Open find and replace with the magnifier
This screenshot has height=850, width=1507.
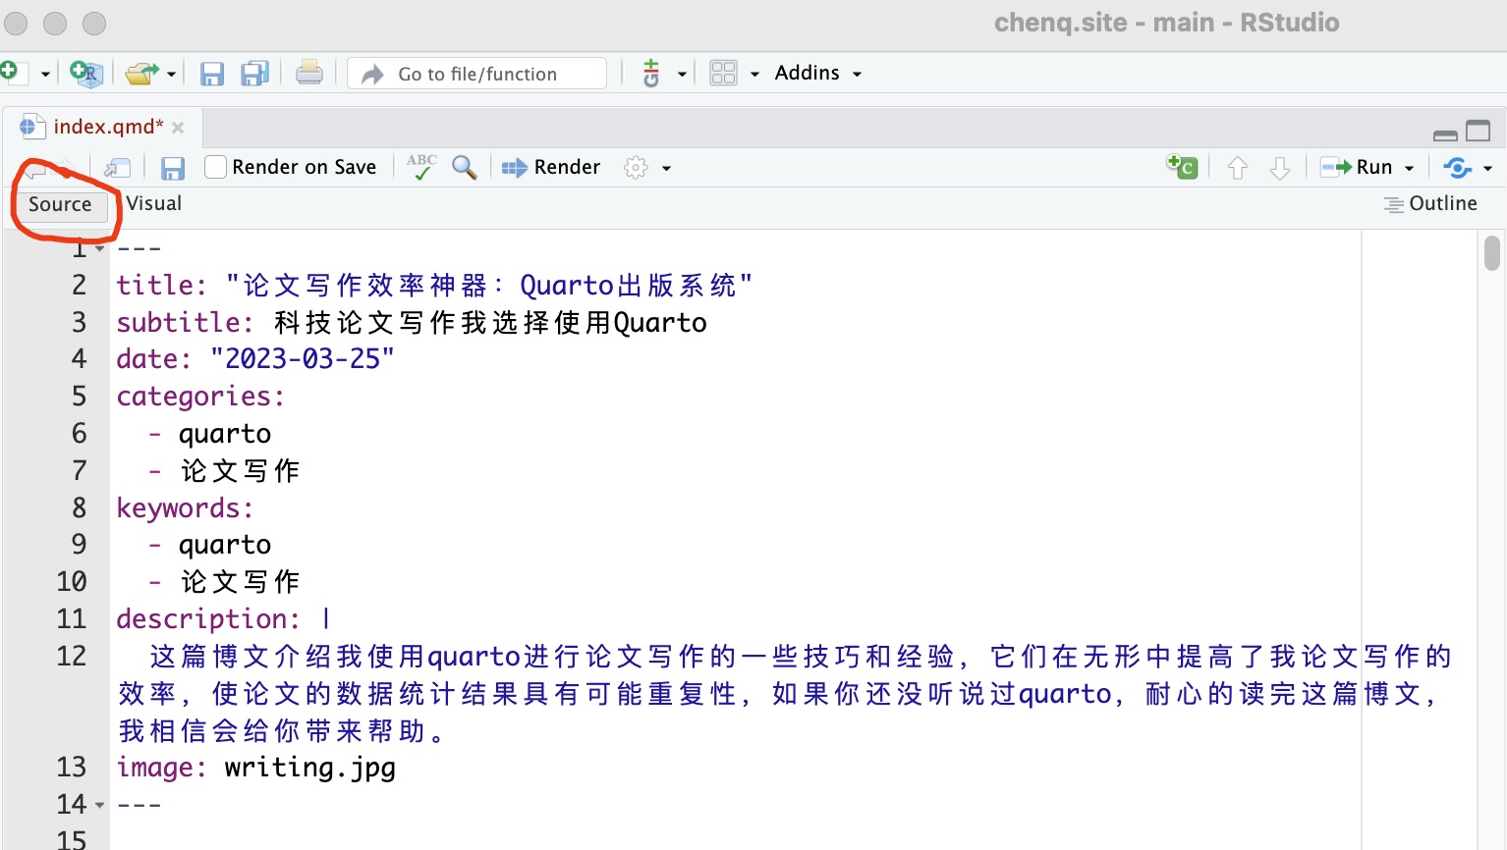(x=464, y=167)
